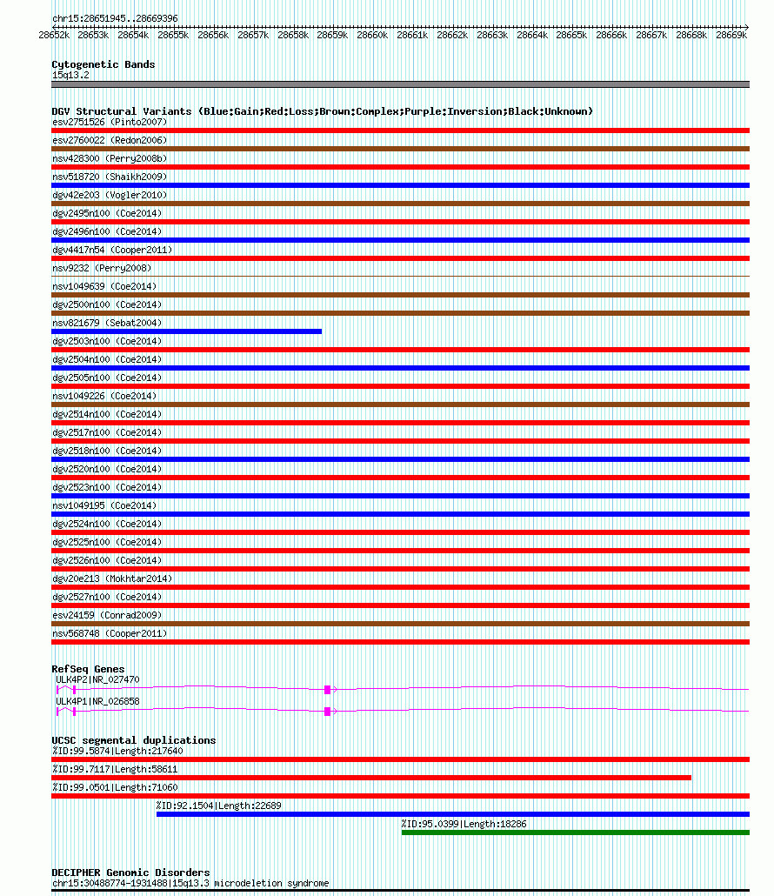Select the nsv568748 (Cooper2011) label
774x896 pixels.
(x=110, y=633)
